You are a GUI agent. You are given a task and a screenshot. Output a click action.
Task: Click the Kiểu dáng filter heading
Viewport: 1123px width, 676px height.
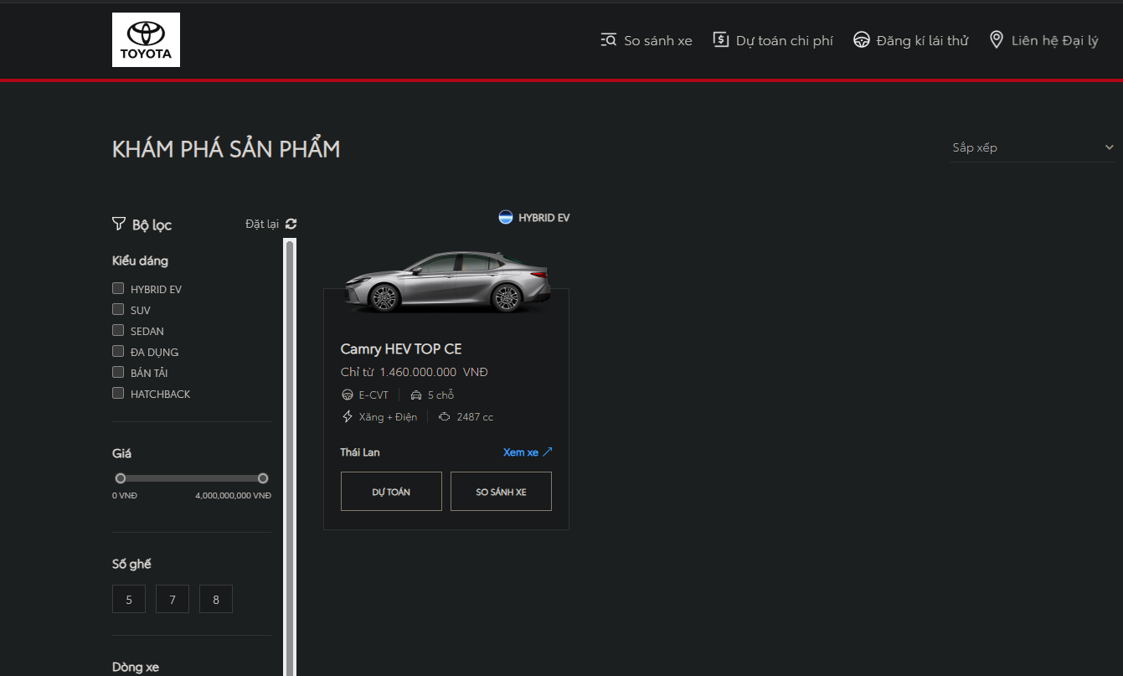pos(140,261)
